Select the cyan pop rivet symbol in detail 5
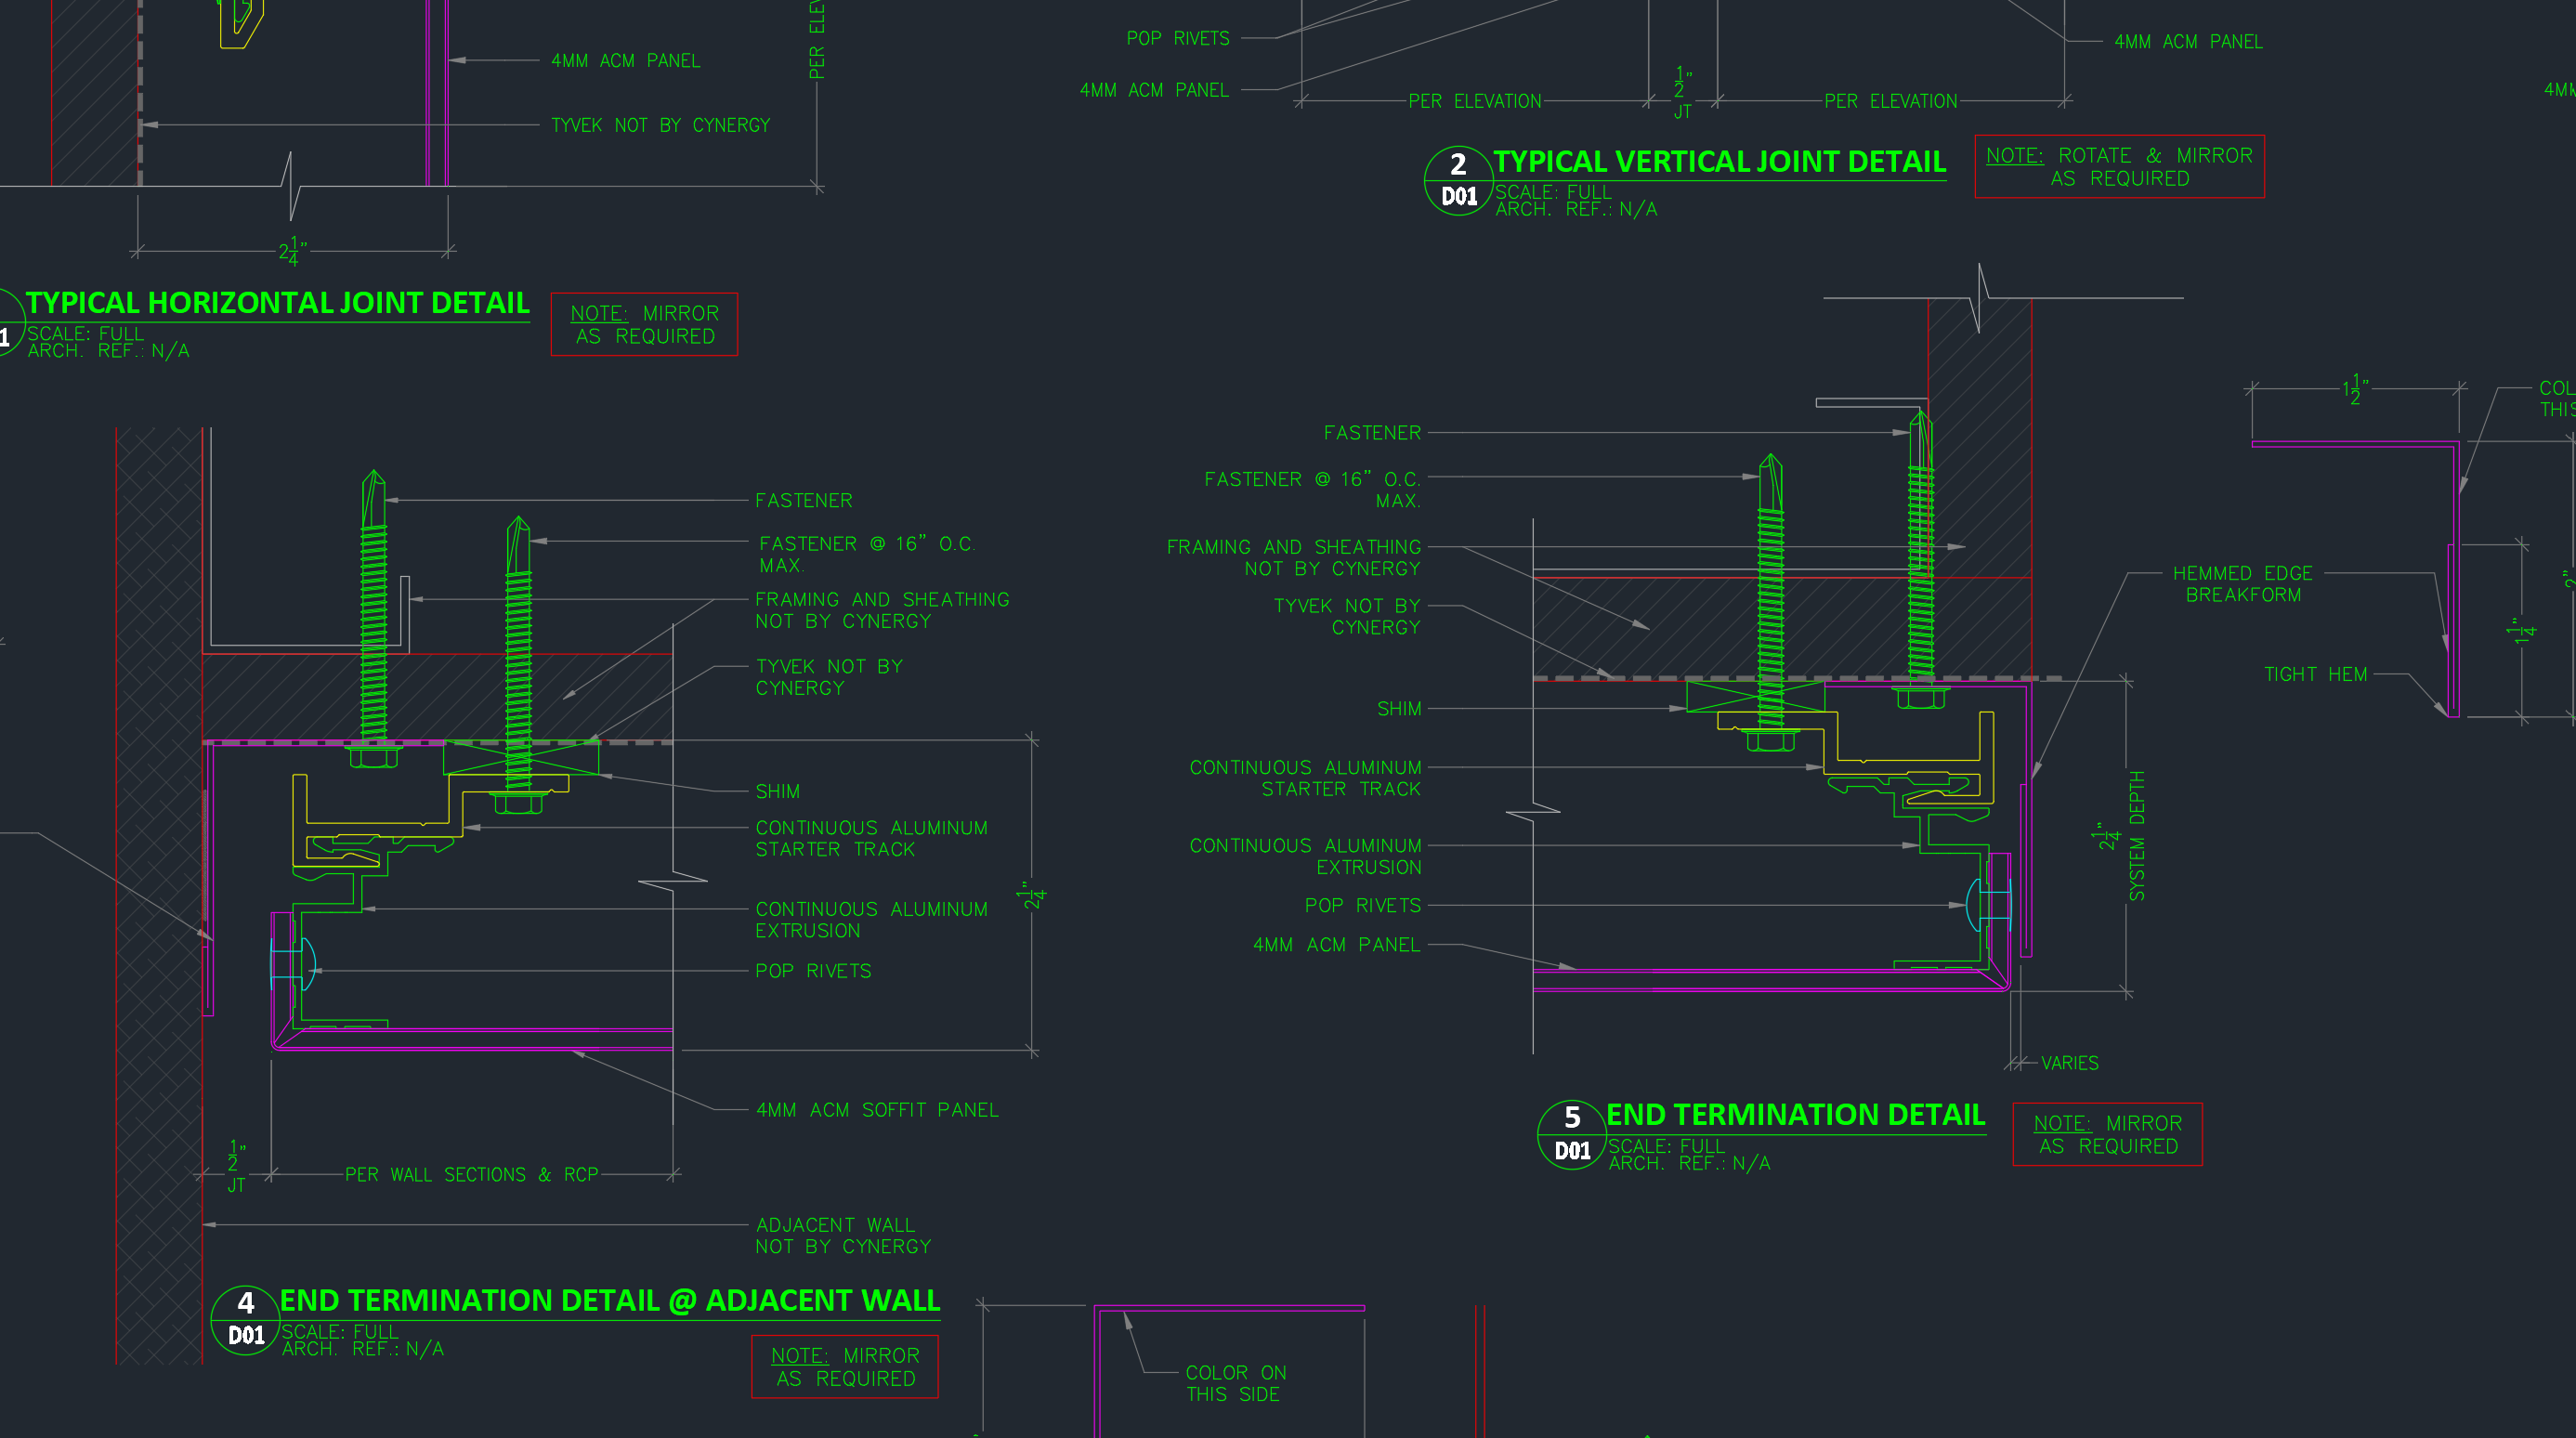This screenshot has height=1438, width=2576. (1988, 904)
